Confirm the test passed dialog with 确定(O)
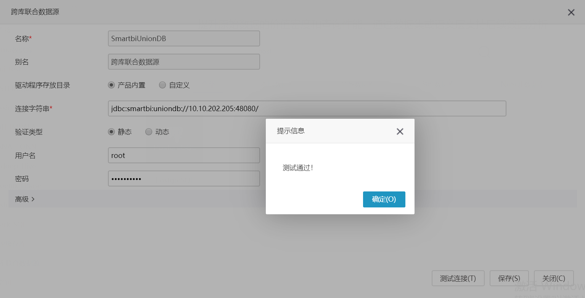Screen dimensions: 585x298 click(384, 199)
